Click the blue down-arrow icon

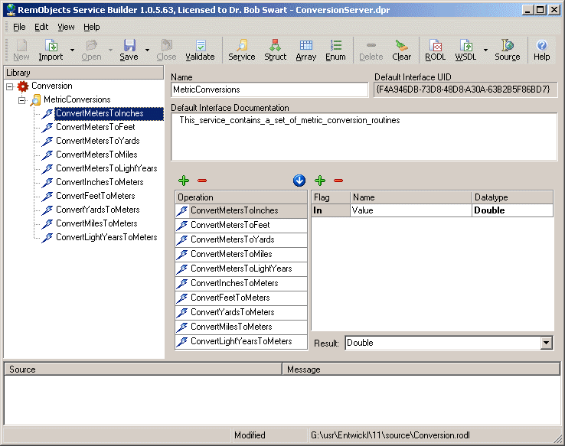299,181
